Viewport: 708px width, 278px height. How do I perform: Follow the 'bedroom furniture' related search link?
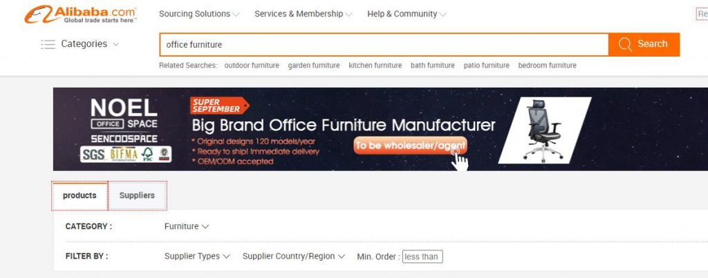tap(548, 66)
